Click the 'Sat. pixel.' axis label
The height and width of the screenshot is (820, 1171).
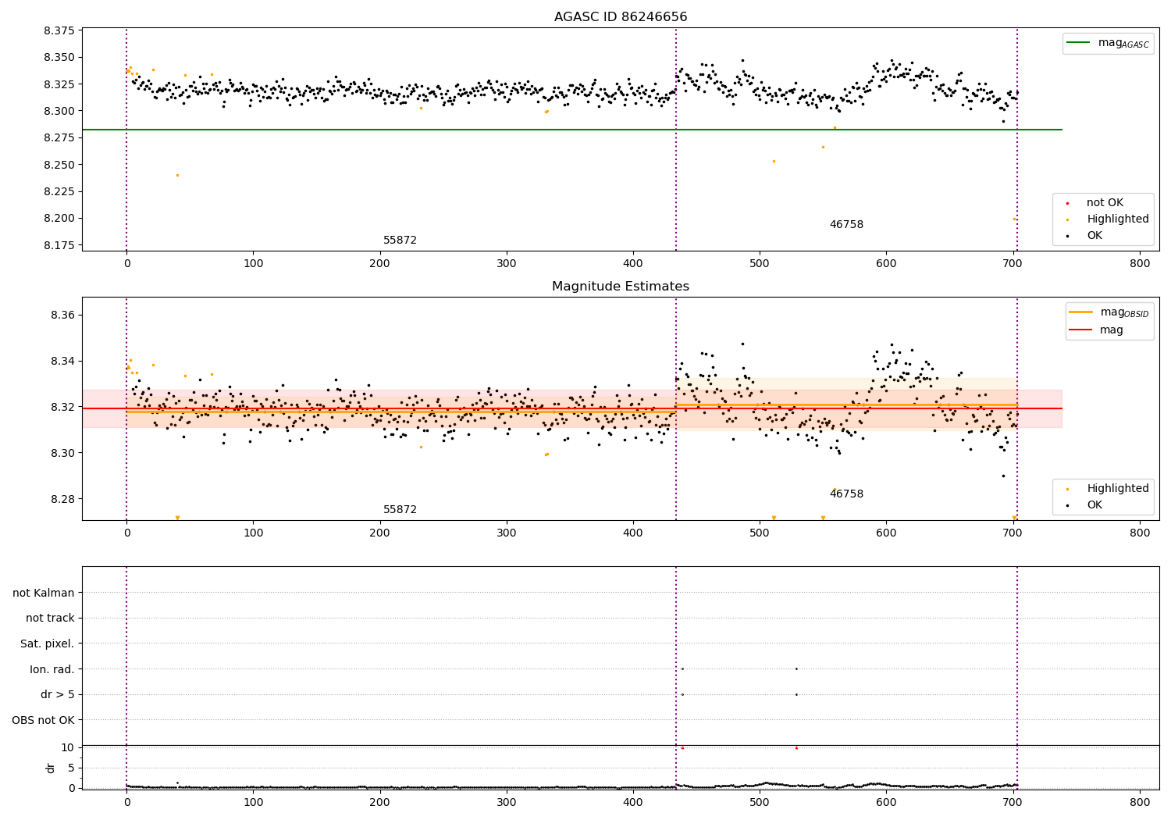tap(47, 644)
